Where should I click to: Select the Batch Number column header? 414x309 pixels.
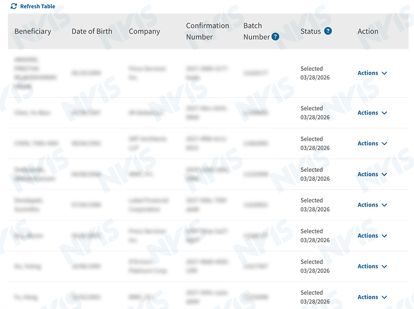[257, 31]
